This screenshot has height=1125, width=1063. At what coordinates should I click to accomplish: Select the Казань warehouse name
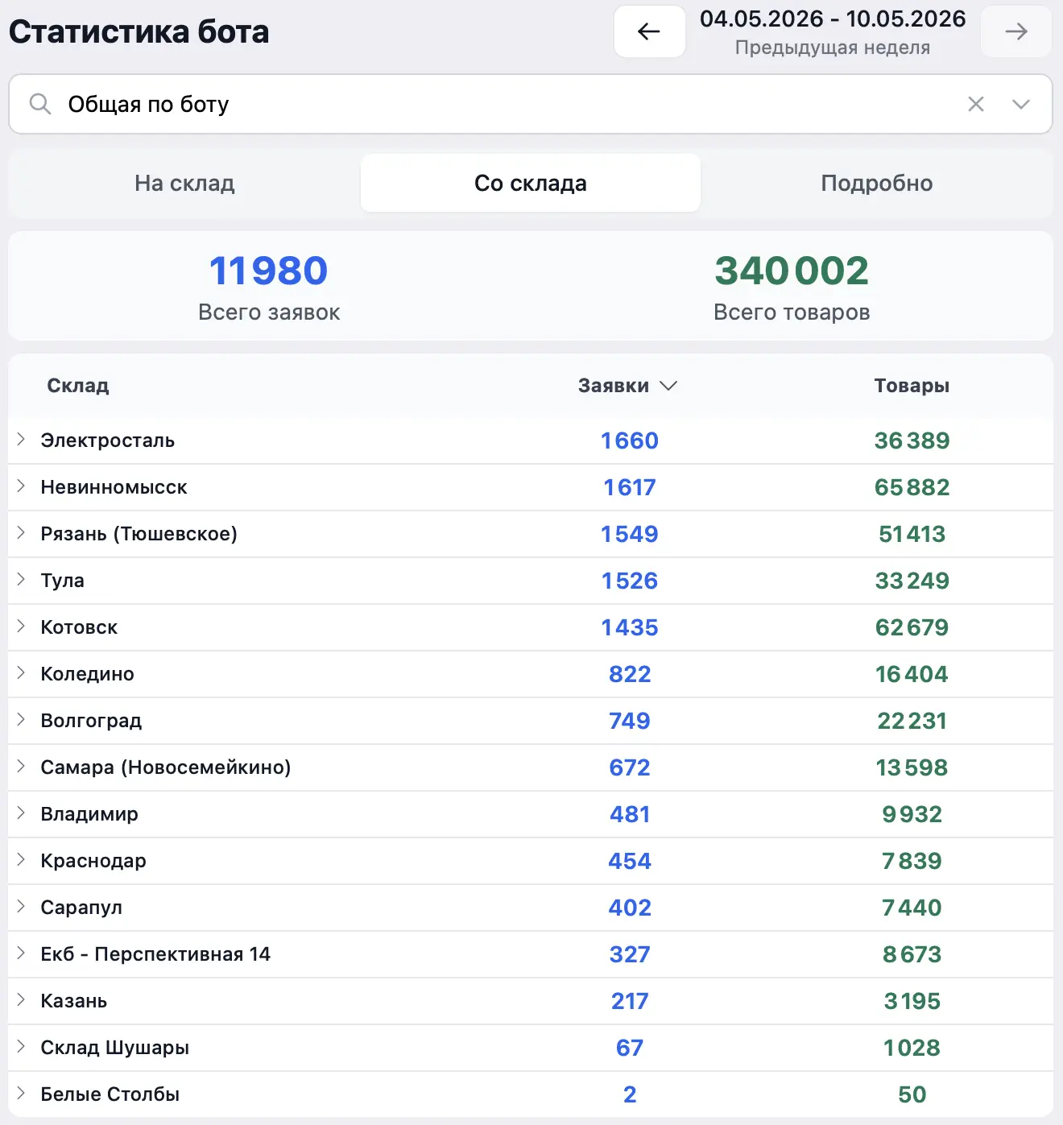[74, 1001]
